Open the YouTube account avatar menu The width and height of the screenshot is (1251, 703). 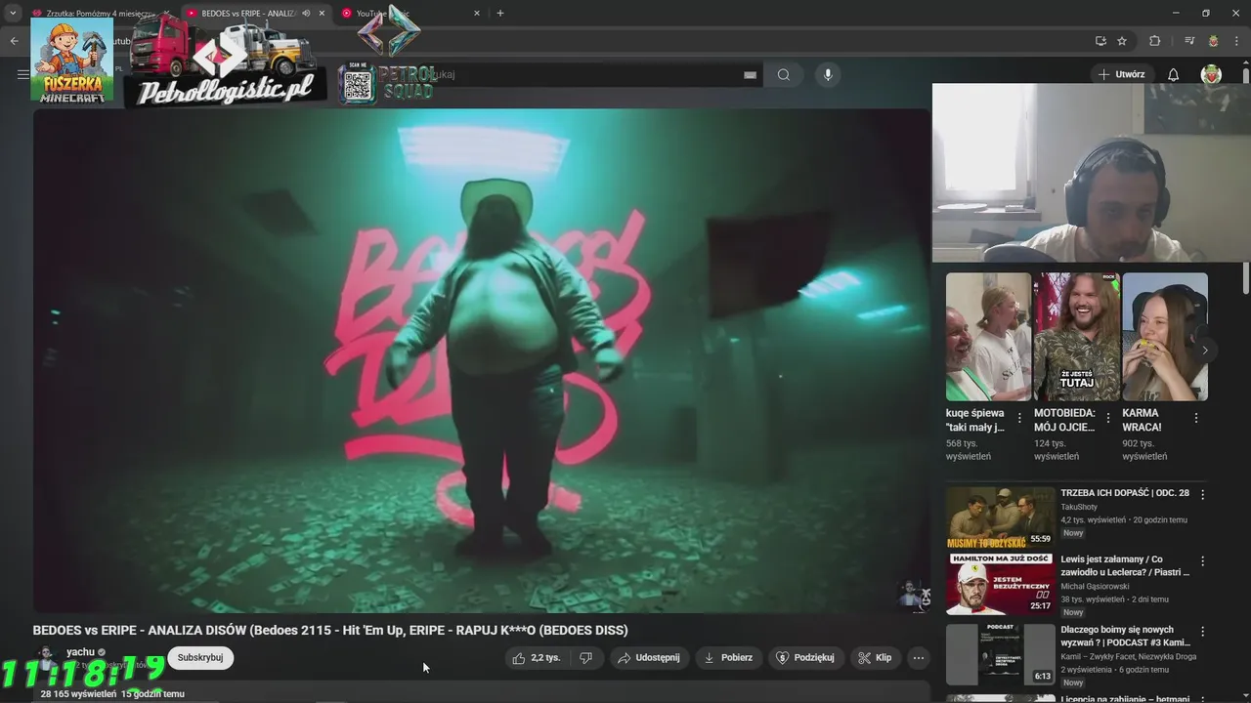point(1211,74)
